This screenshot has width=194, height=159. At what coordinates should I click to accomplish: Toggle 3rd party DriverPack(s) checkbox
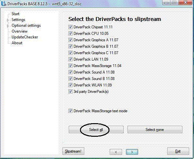pyautogui.click(x=70, y=92)
